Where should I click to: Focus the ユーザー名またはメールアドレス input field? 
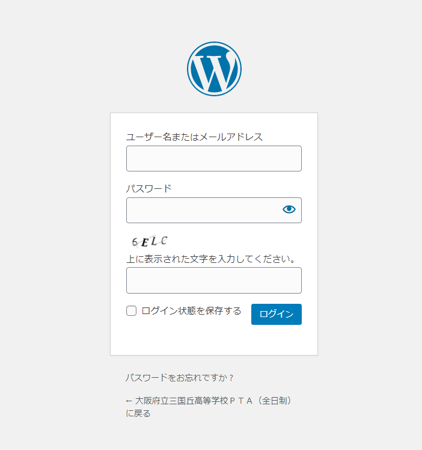tap(213, 158)
